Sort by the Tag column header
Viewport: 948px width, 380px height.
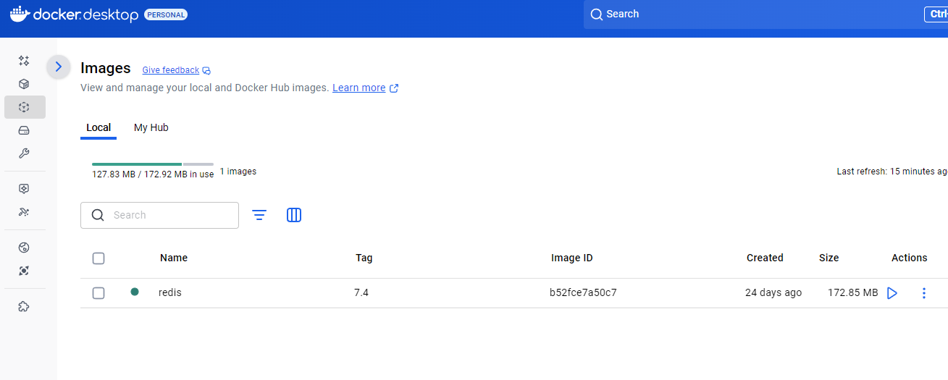tap(364, 258)
